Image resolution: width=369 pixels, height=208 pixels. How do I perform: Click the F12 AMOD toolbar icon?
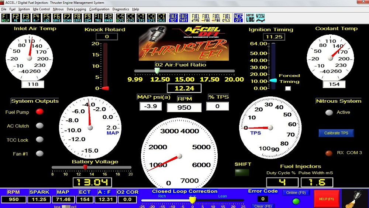pyautogui.click(x=108, y=18)
